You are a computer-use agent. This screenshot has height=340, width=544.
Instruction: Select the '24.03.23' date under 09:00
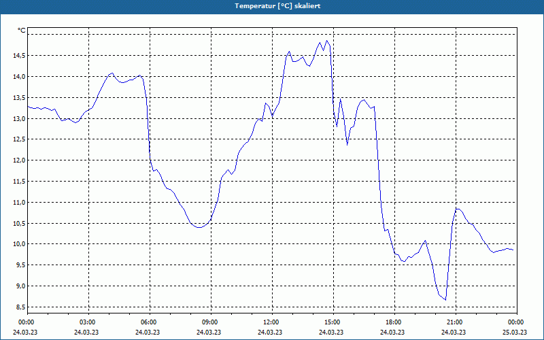point(209,332)
